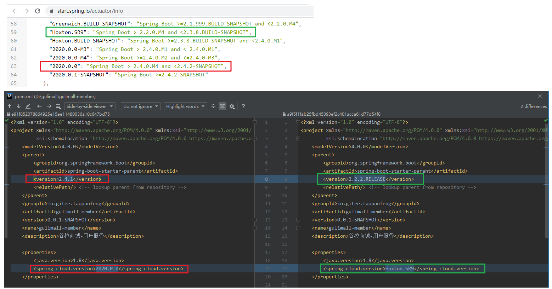552x289 pixels.
Task: Click right pane modelVersion 4.0.0 line
Action: coord(360,146)
